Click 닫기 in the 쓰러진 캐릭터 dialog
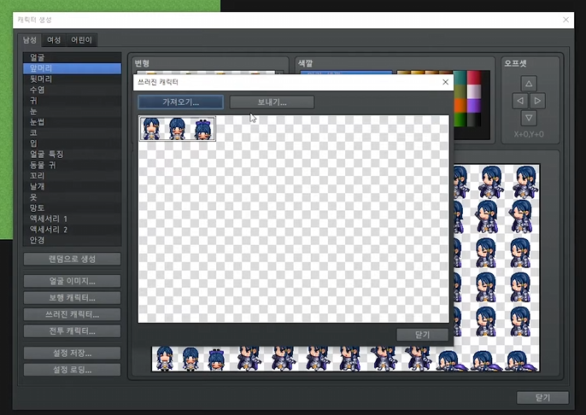This screenshot has height=415, width=586. click(422, 335)
